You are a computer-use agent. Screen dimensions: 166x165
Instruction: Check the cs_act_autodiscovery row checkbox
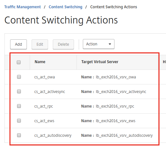tap(19, 135)
